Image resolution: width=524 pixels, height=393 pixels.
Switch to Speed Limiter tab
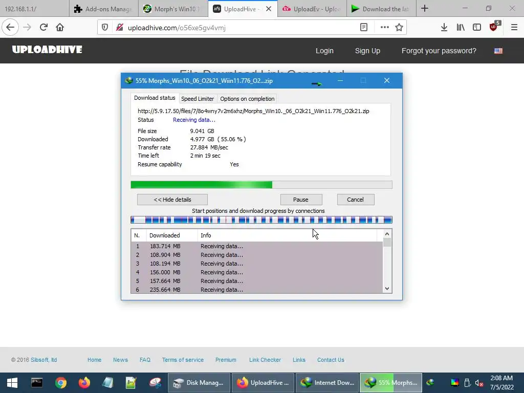(198, 99)
